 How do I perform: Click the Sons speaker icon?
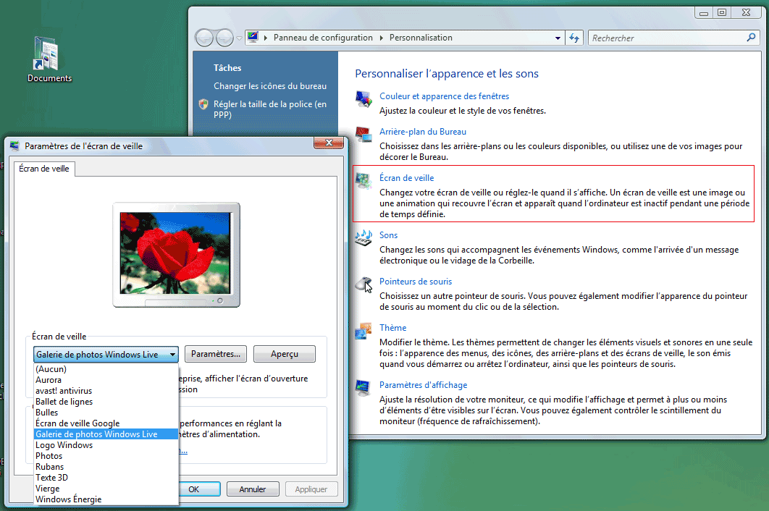[364, 238]
